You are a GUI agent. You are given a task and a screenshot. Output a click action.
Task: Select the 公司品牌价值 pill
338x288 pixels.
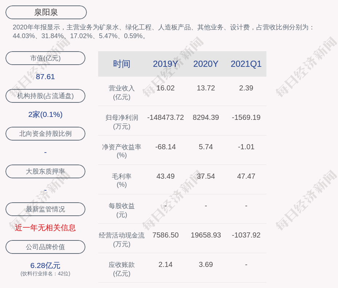tap(45, 247)
